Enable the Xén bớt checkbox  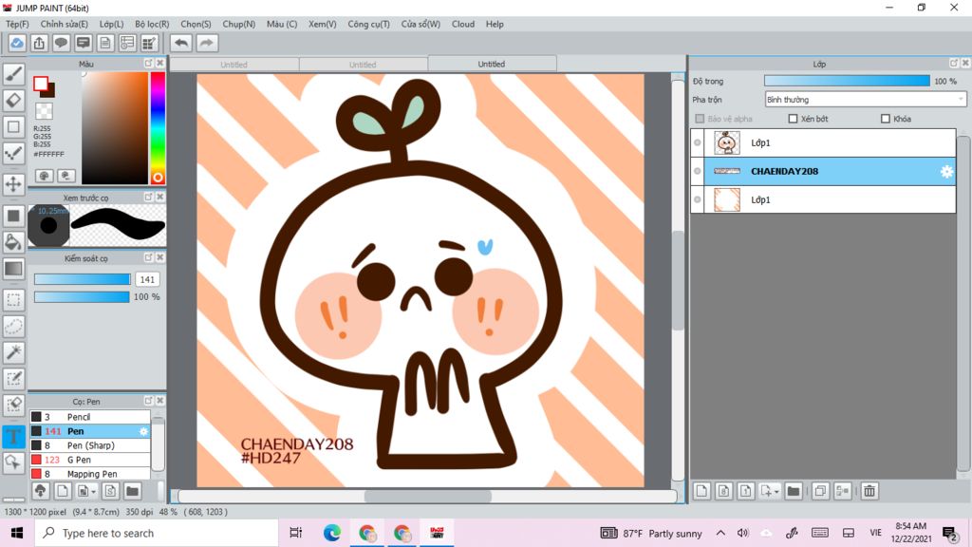point(793,119)
